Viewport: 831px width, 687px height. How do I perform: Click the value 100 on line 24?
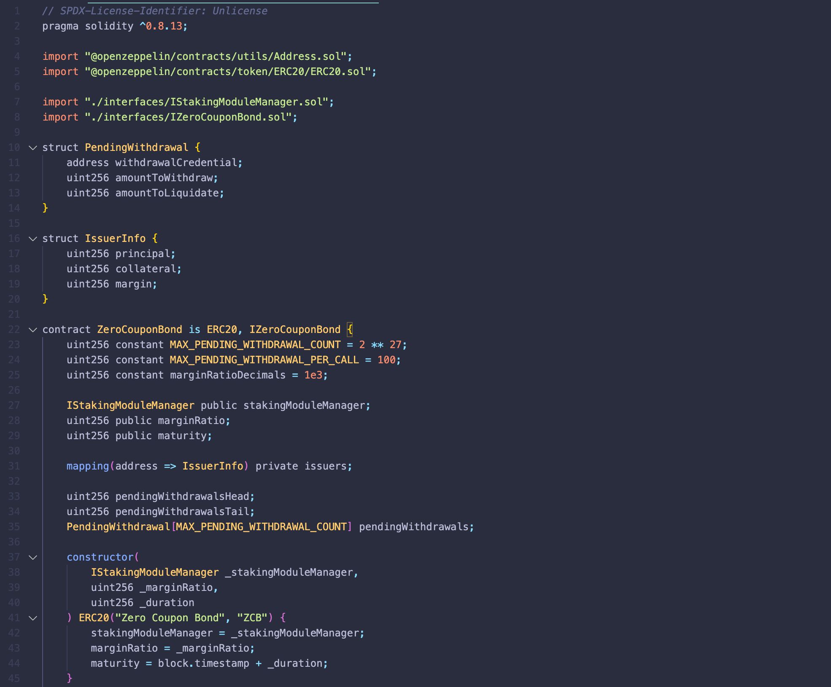coord(386,360)
